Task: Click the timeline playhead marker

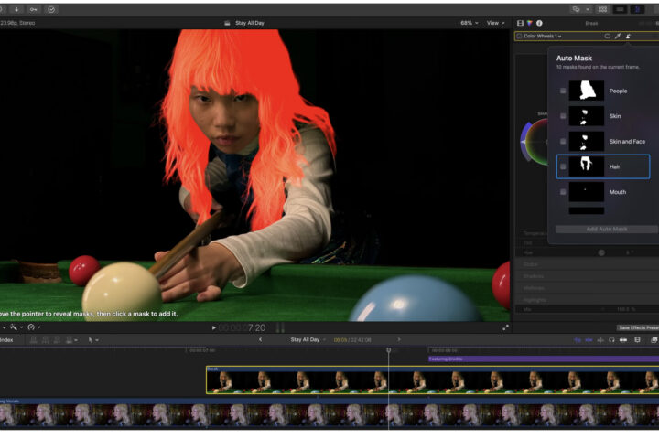Action: tap(389, 349)
